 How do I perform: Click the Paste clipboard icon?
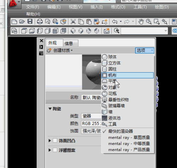(x=89, y=22)
